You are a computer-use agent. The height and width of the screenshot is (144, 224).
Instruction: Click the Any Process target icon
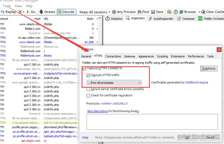pyautogui.click(x=114, y=12)
